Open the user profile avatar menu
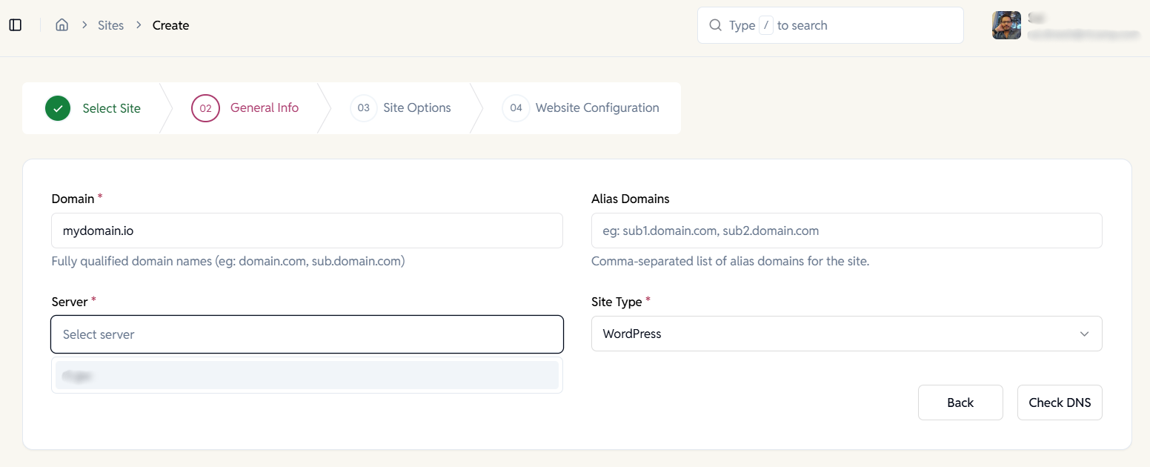 [1006, 24]
